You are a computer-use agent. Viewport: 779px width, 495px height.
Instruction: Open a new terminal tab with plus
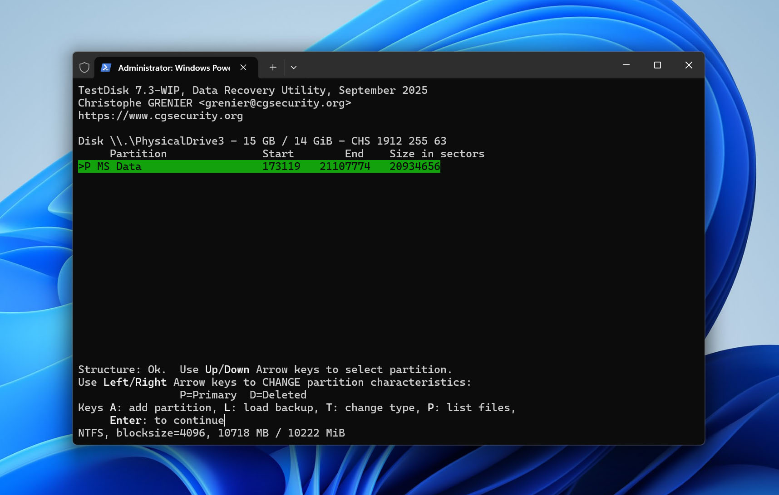click(273, 68)
